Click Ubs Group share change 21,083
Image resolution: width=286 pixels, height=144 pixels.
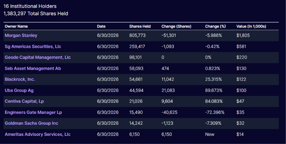click(168, 90)
